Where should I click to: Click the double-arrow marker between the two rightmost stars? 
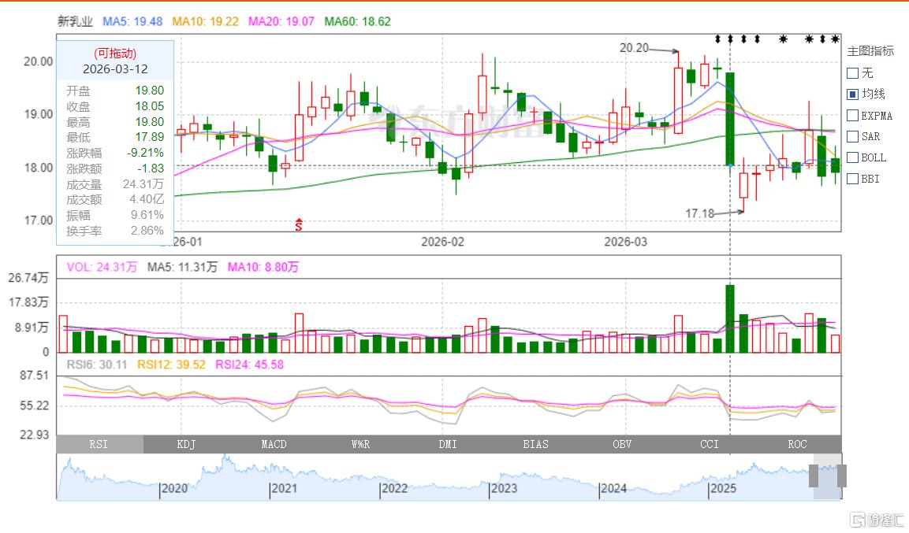[x=822, y=39]
